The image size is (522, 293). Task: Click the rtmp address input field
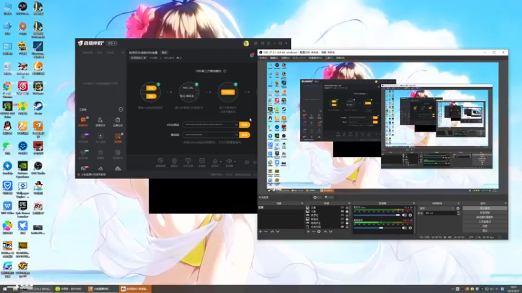click(x=211, y=124)
